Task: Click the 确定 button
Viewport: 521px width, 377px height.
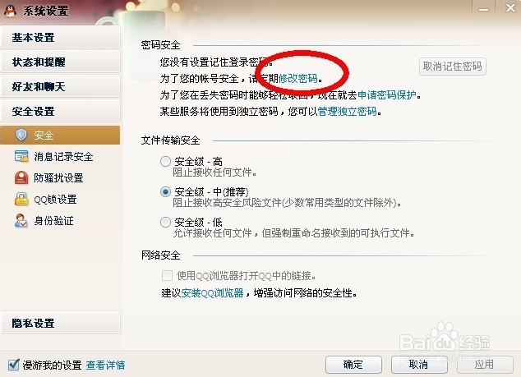Action: pos(353,365)
